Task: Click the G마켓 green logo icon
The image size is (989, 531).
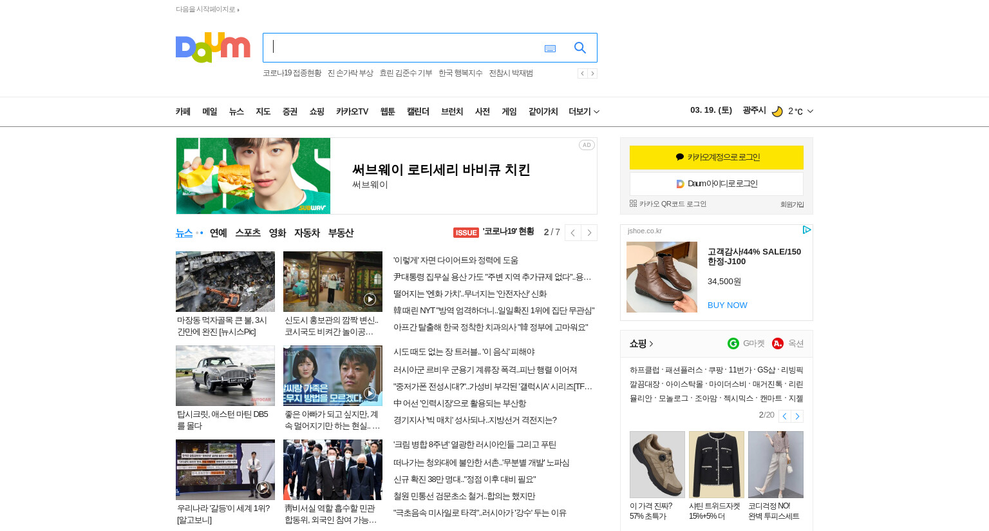Action: (733, 343)
